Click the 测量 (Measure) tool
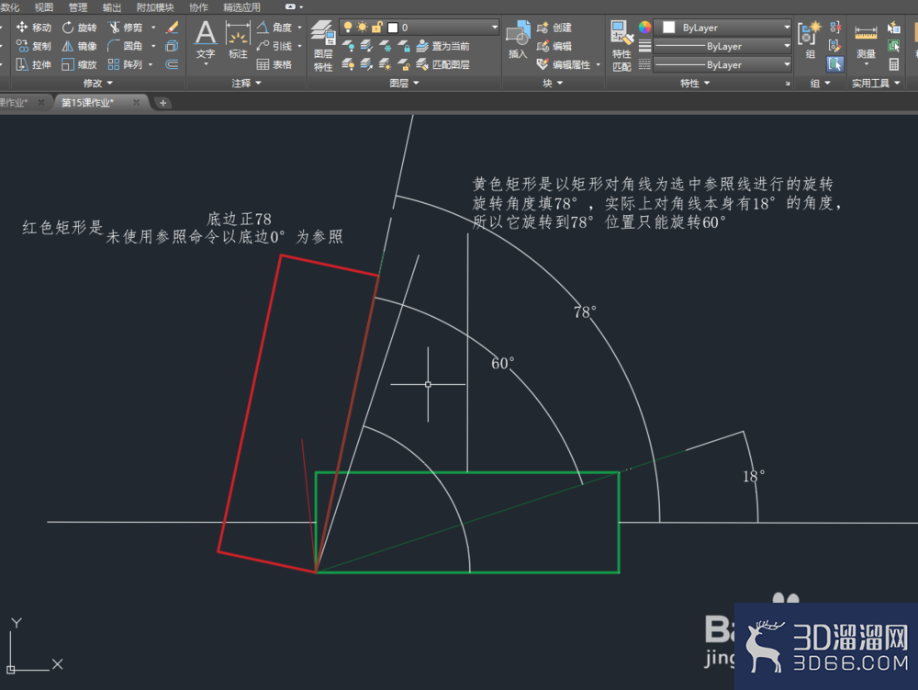 coord(866,40)
